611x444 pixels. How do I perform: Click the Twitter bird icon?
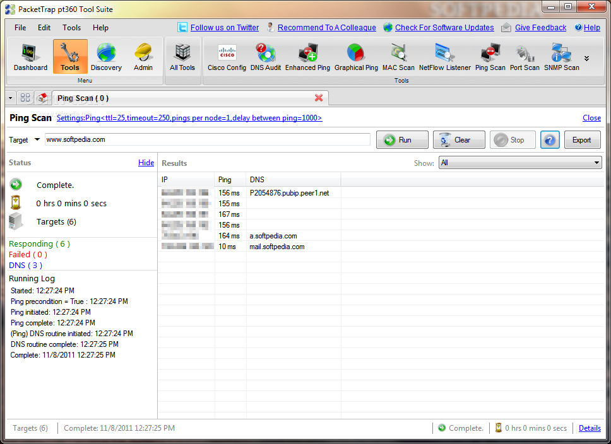coord(182,27)
